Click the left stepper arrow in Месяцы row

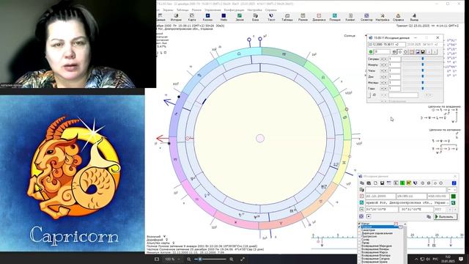(382, 83)
